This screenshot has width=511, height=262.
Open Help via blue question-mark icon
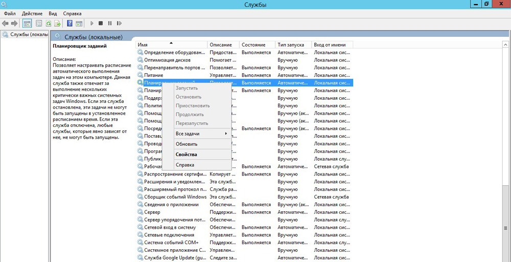(x=70, y=24)
